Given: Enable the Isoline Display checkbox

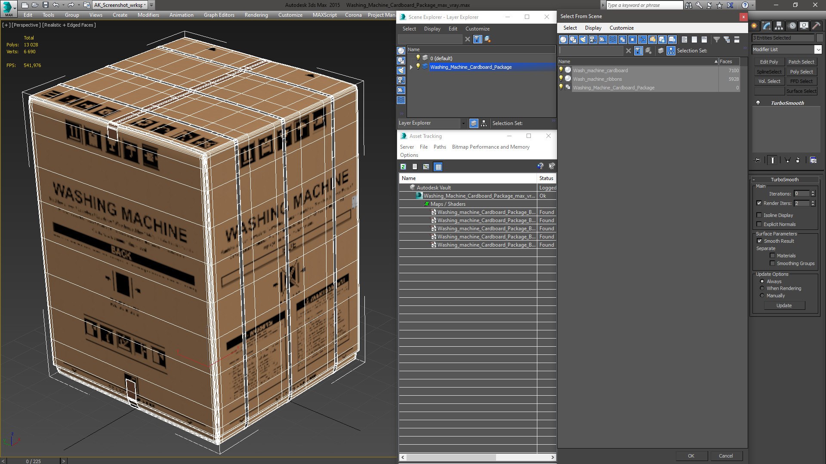Looking at the screenshot, I should [x=759, y=215].
